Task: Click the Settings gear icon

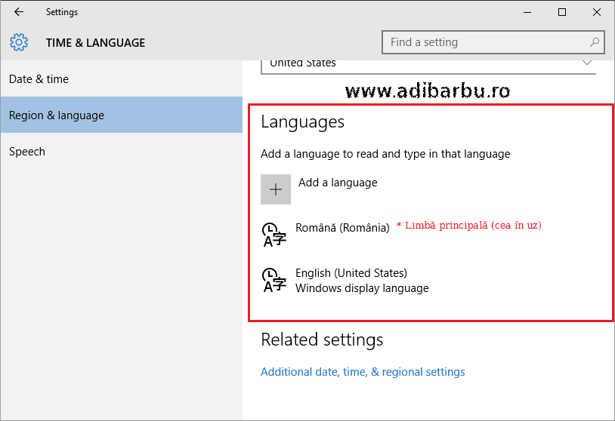Action: point(20,42)
